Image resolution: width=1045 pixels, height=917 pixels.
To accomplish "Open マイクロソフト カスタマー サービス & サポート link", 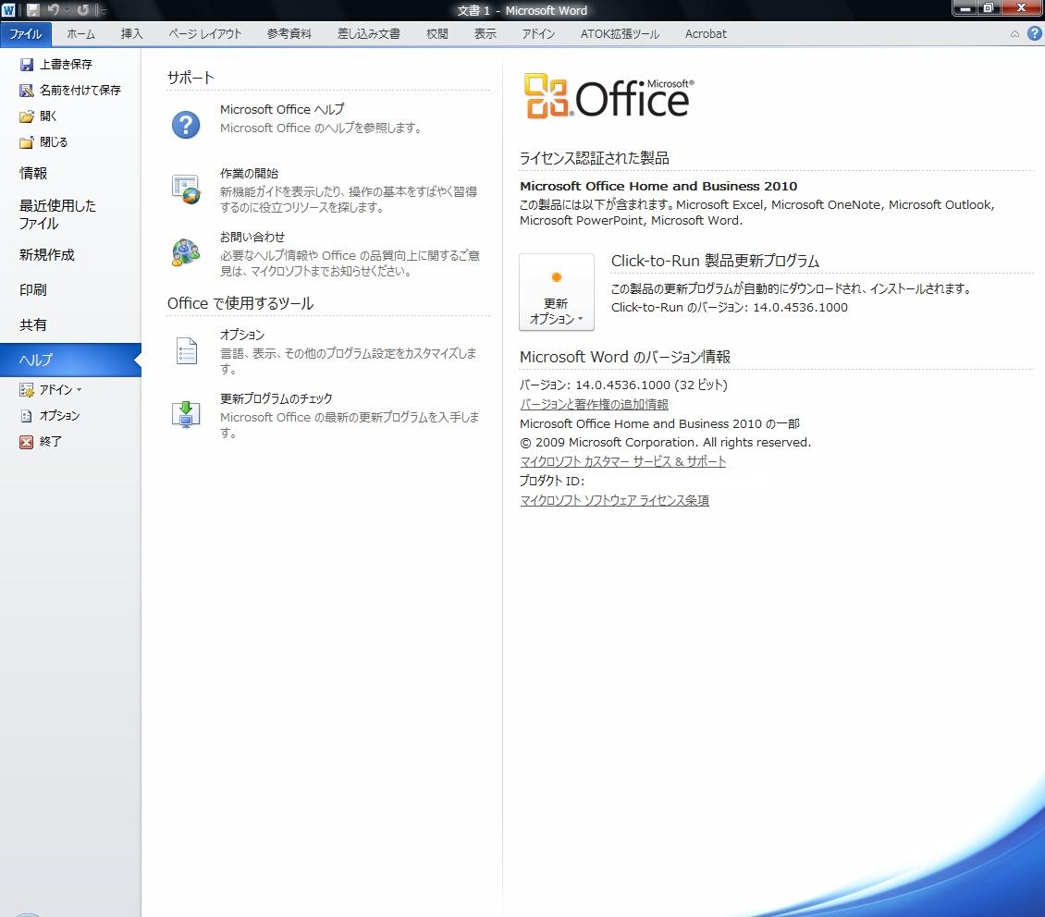I will [x=622, y=461].
